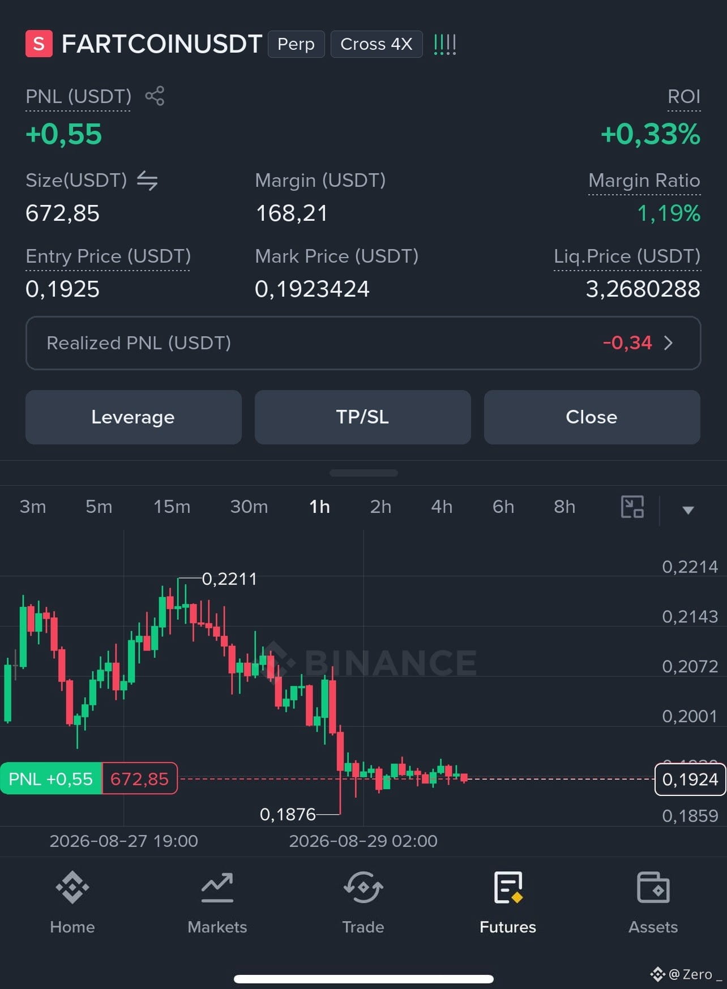Choose the 4h chart interval
This screenshot has width=727, height=989.
coord(442,507)
